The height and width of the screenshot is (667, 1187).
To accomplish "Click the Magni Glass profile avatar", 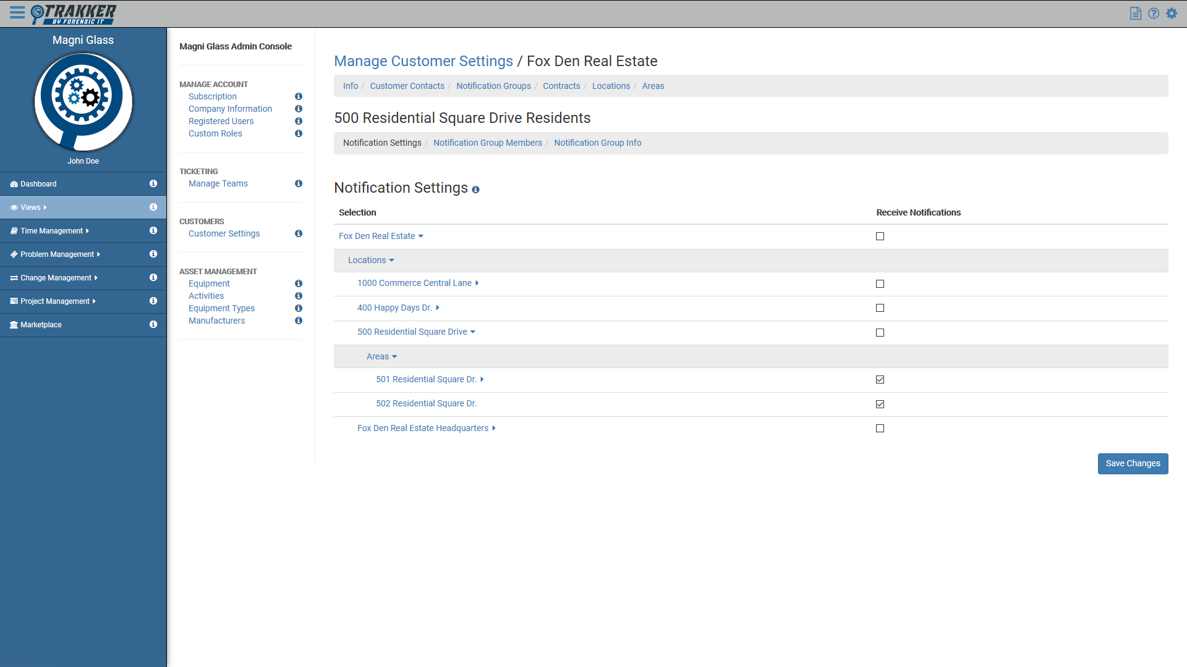I will [x=83, y=102].
